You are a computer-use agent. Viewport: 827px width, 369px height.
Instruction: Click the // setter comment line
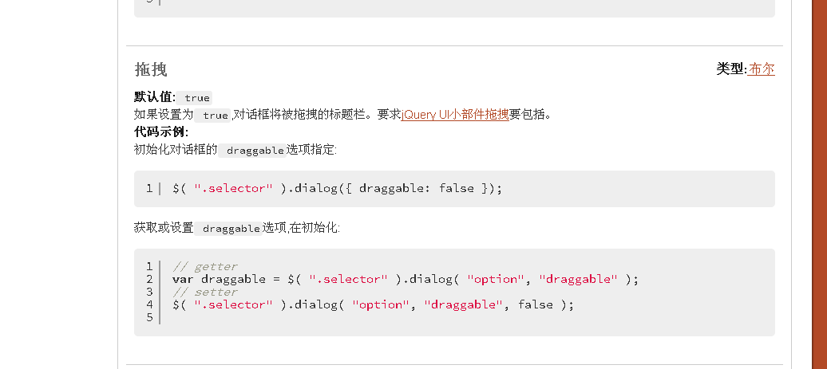[x=205, y=292]
